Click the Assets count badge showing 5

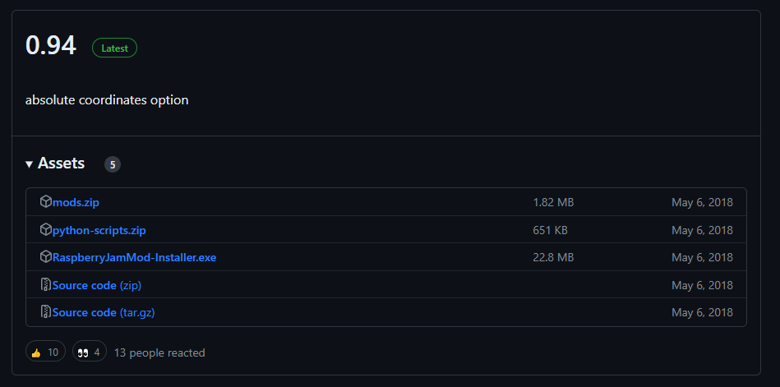(x=113, y=164)
